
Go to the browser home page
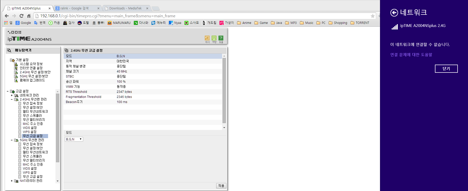coord(29,16)
